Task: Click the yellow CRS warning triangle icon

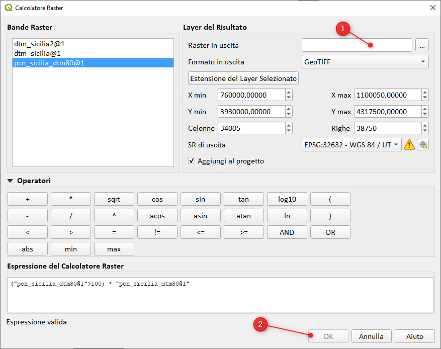Action: pyautogui.click(x=409, y=145)
